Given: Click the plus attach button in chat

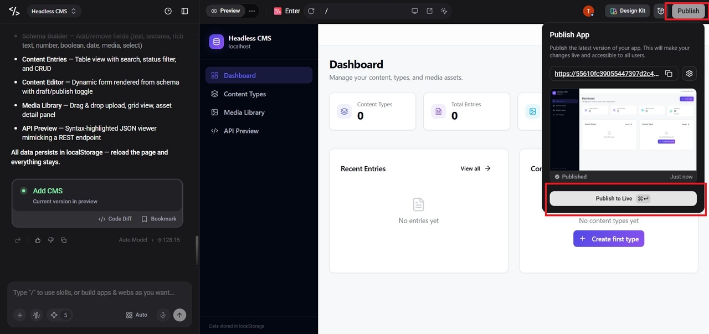Looking at the screenshot, I should point(20,315).
